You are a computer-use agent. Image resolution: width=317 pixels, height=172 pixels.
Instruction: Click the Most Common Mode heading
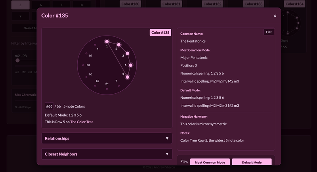195,50
